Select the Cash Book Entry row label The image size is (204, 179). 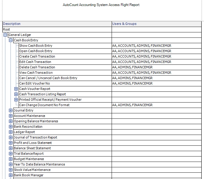(x=26, y=40)
